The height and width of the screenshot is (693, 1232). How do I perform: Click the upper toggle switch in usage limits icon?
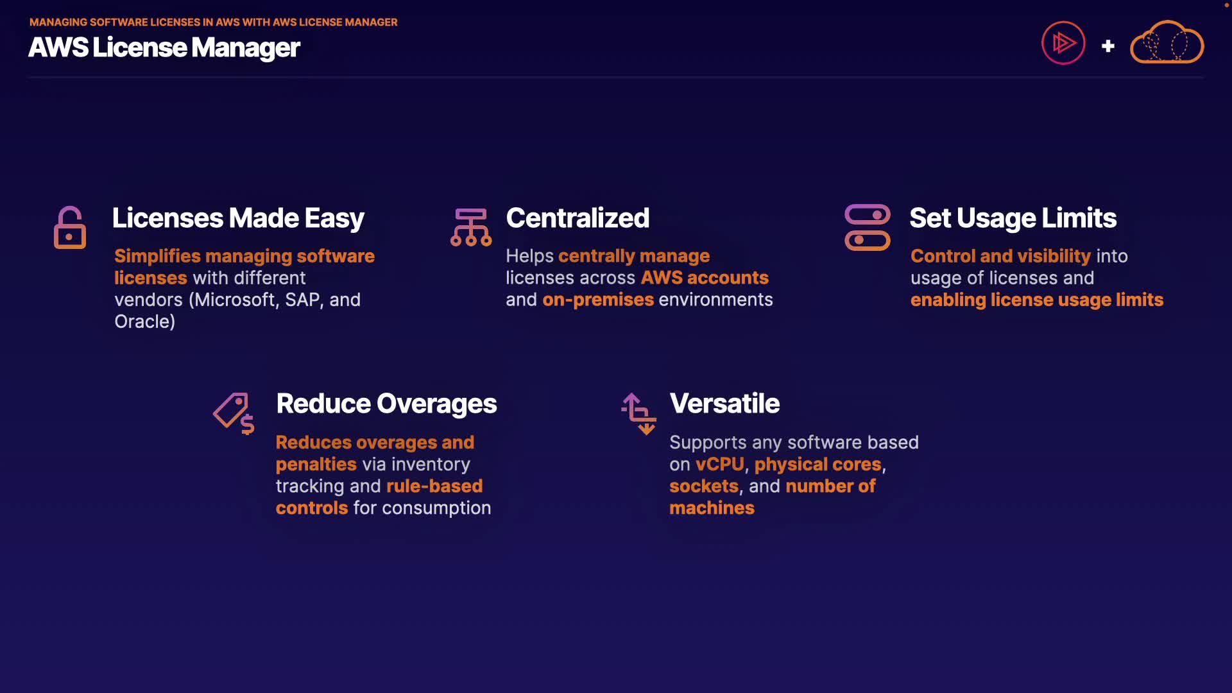point(868,214)
